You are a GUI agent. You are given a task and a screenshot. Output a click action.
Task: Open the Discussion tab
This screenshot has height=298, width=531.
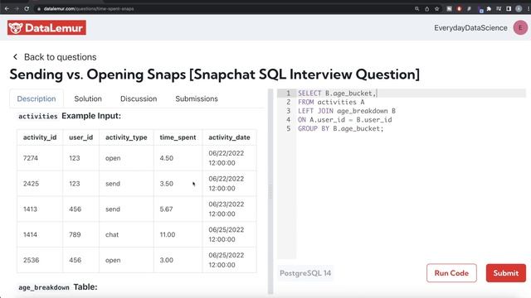coord(139,99)
